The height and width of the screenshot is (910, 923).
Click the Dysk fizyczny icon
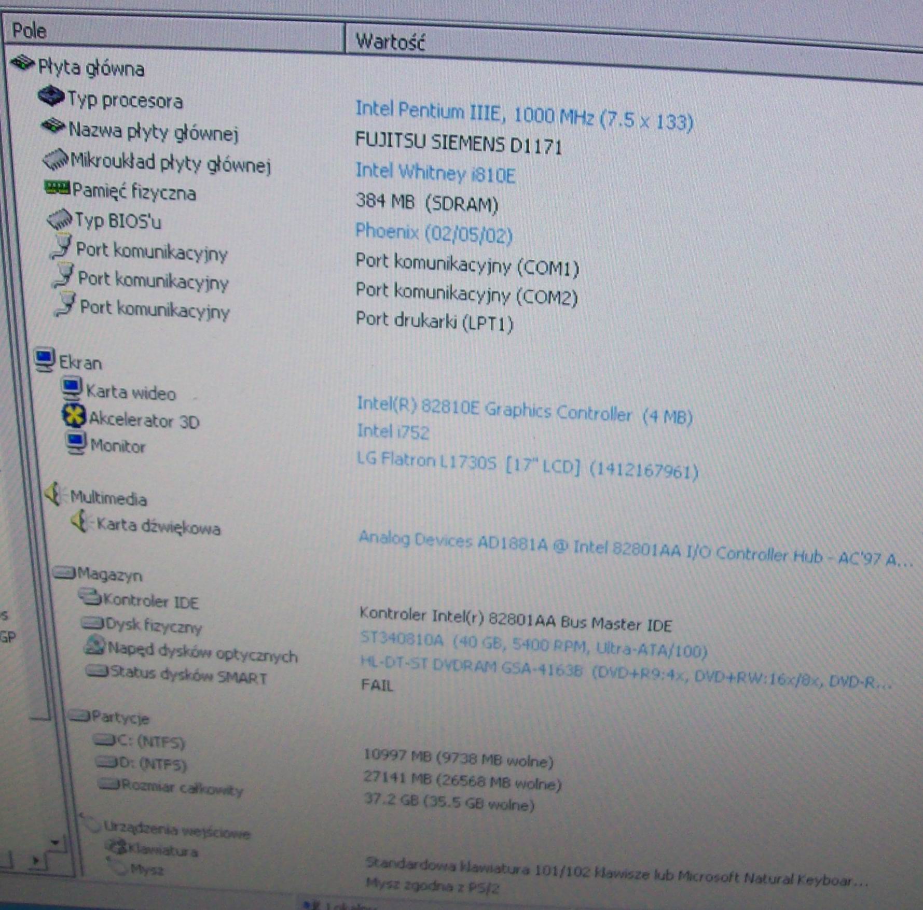(x=93, y=623)
